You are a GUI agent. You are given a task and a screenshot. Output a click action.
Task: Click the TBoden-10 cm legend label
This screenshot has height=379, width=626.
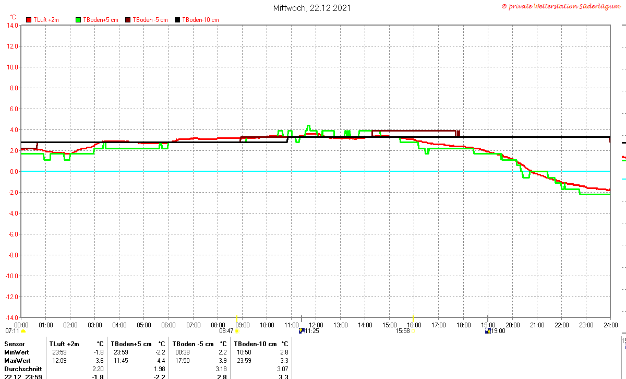[x=200, y=20]
